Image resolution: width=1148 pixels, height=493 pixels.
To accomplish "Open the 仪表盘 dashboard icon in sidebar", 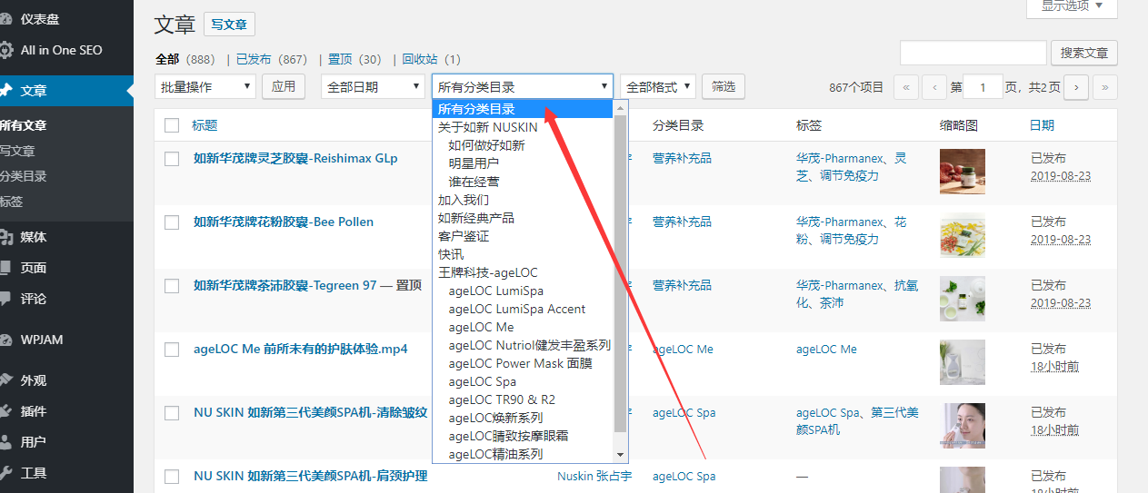I will tap(5, 19).
